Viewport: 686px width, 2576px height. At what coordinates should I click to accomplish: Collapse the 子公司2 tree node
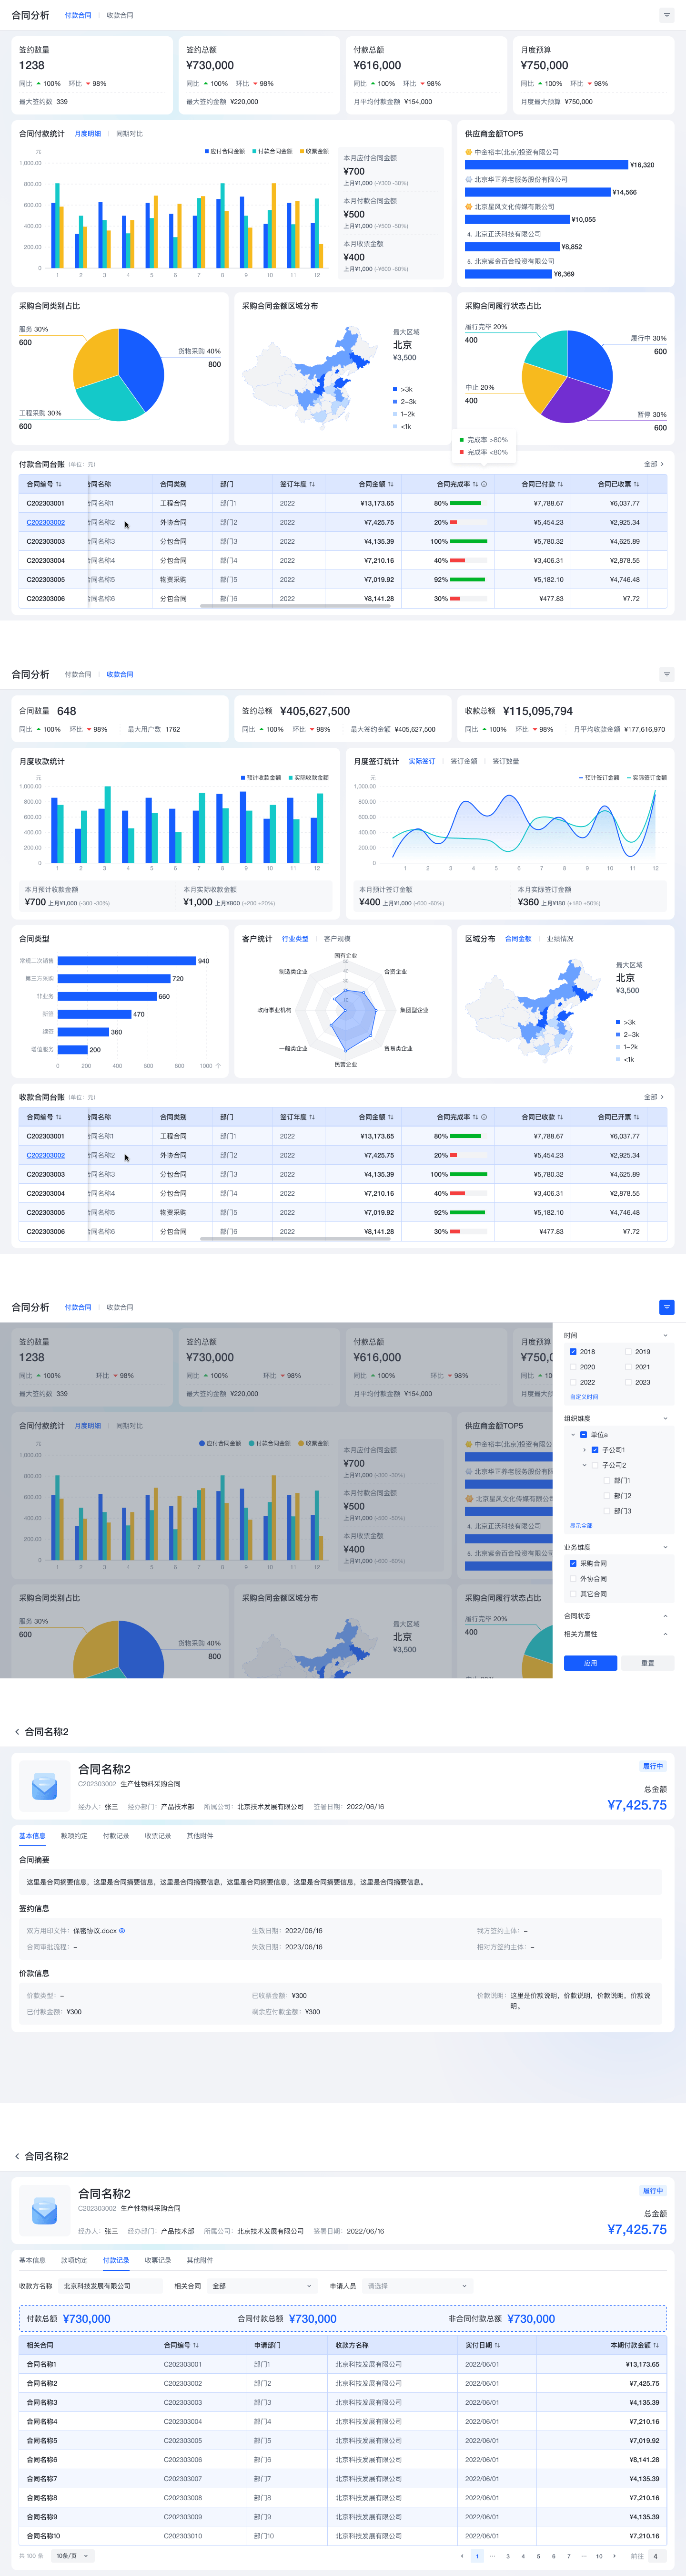[x=585, y=1465]
